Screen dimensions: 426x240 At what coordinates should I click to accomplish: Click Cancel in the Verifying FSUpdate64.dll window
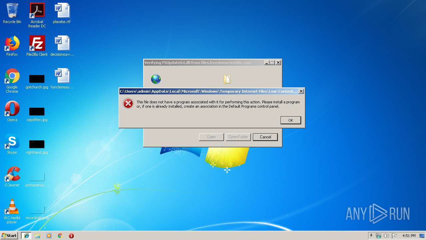(265, 137)
